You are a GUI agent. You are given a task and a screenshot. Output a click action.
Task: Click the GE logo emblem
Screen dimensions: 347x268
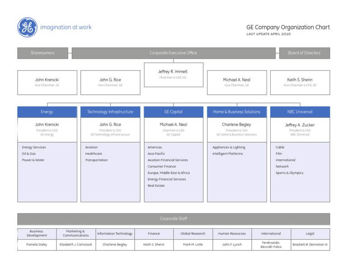pyautogui.click(x=28, y=28)
